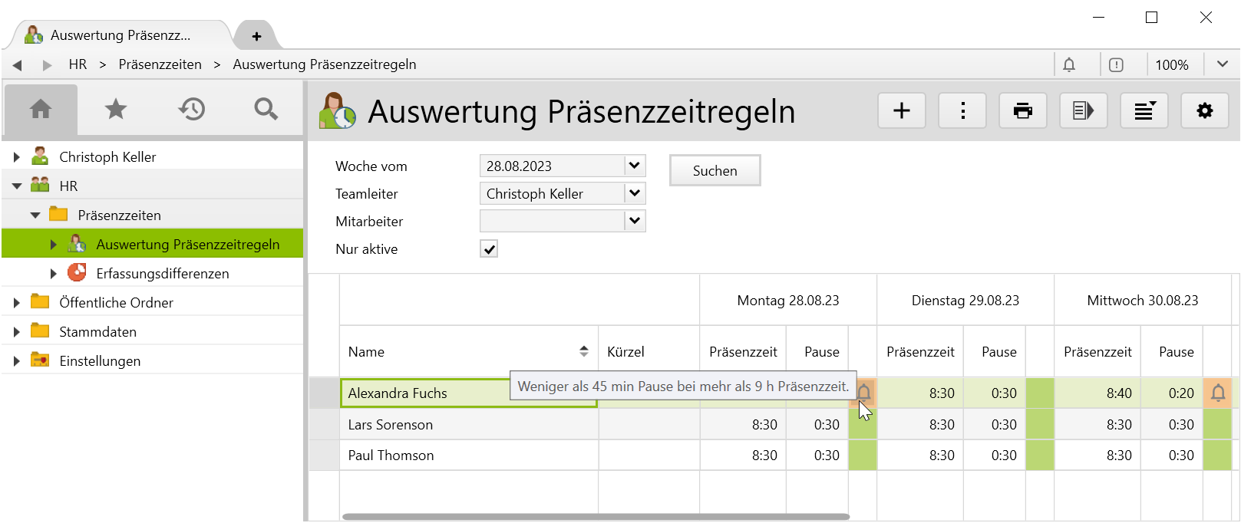This screenshot has width=1241, height=523.
Task: Open settings gear in toolbar
Action: click(1204, 111)
